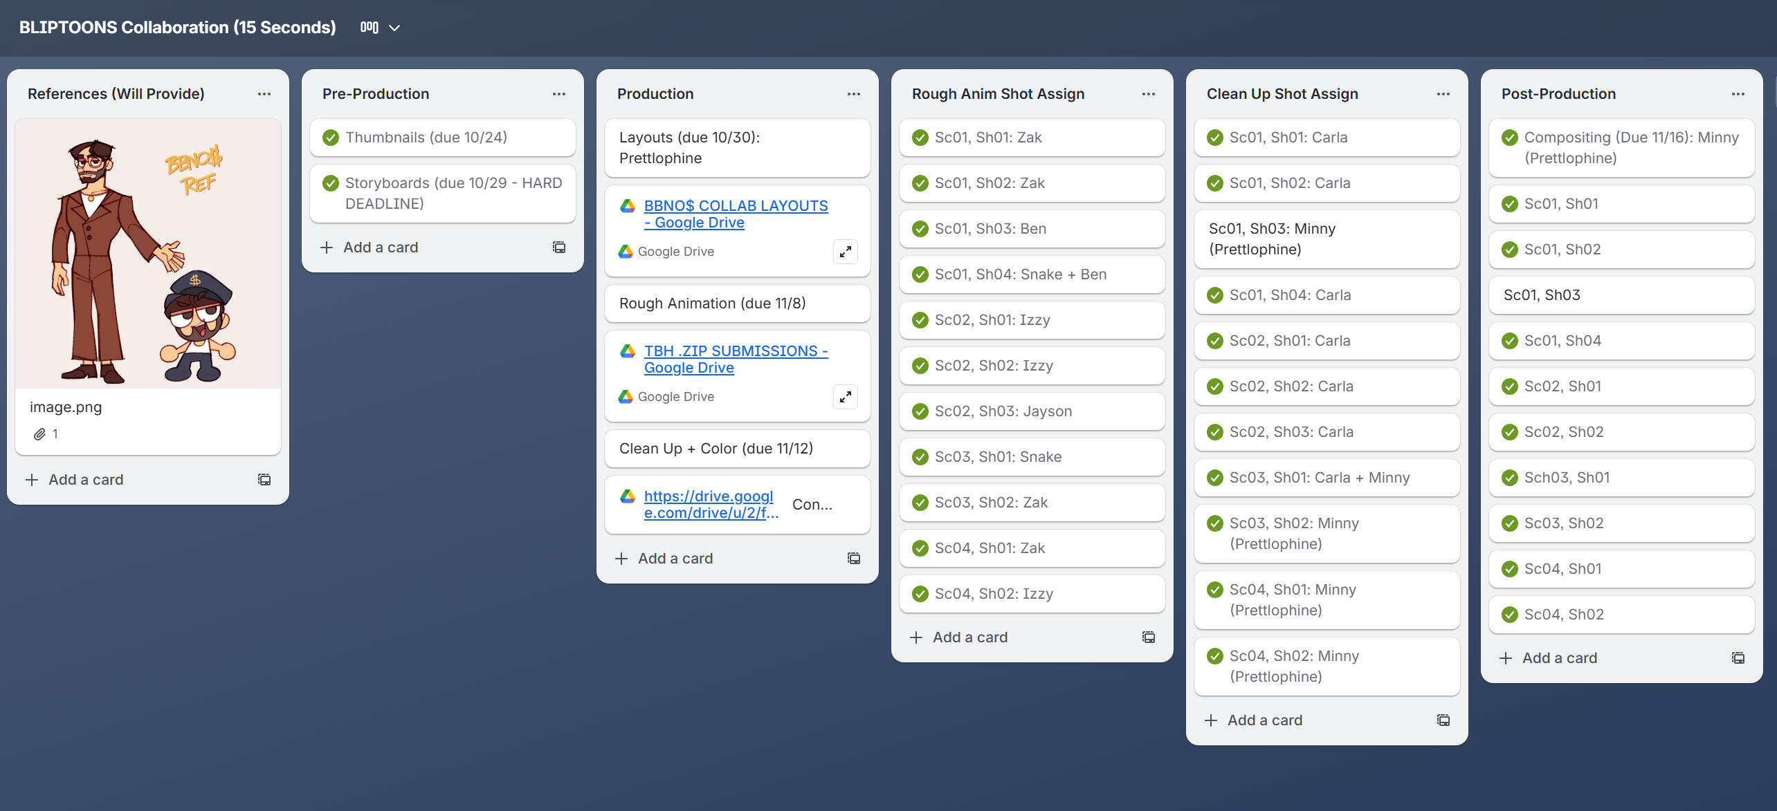The height and width of the screenshot is (811, 1777).
Task: Open the board view switcher icon
Action: (x=369, y=28)
